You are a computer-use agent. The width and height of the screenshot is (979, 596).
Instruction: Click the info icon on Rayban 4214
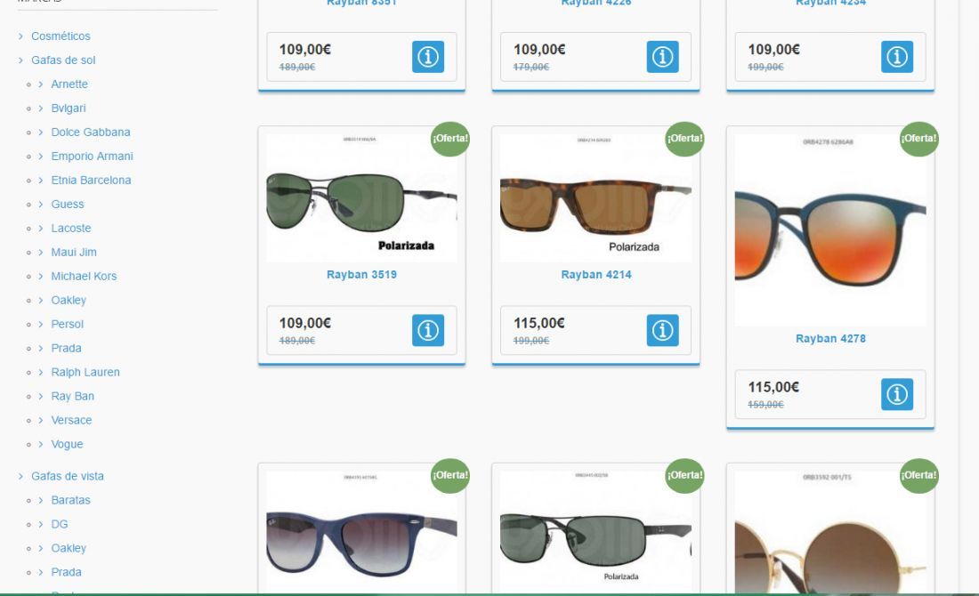click(662, 330)
